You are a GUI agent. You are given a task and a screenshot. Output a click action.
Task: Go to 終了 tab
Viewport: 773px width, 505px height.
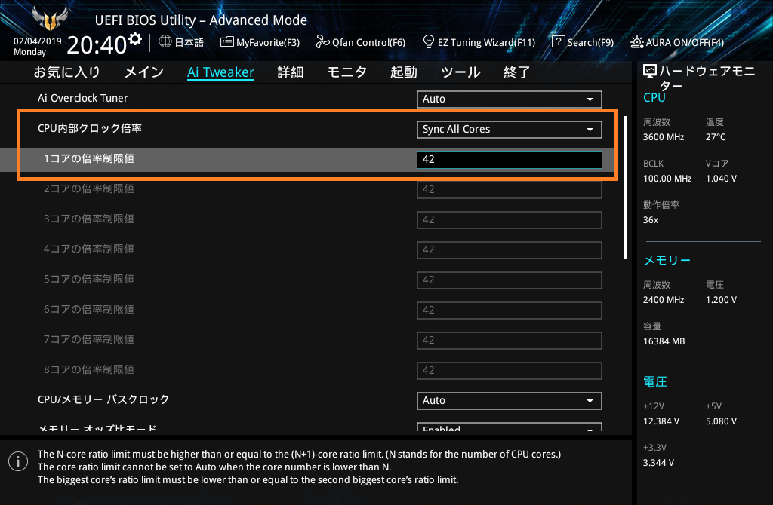516,72
